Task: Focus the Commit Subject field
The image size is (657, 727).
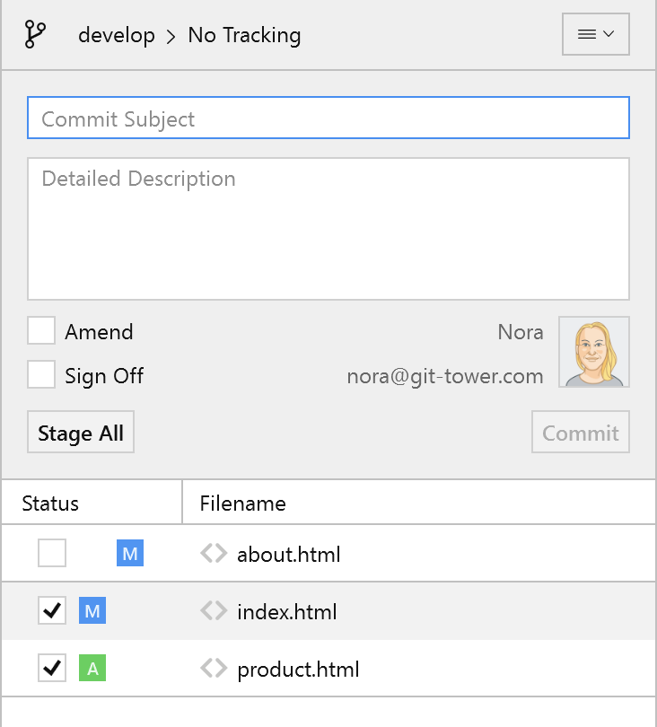Action: [x=328, y=118]
